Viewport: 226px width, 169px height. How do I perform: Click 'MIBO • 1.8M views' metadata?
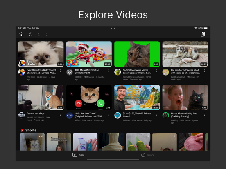point(89,120)
